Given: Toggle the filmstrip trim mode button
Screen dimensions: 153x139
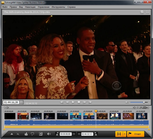Looking at the screenshot, I should click(x=118, y=134).
